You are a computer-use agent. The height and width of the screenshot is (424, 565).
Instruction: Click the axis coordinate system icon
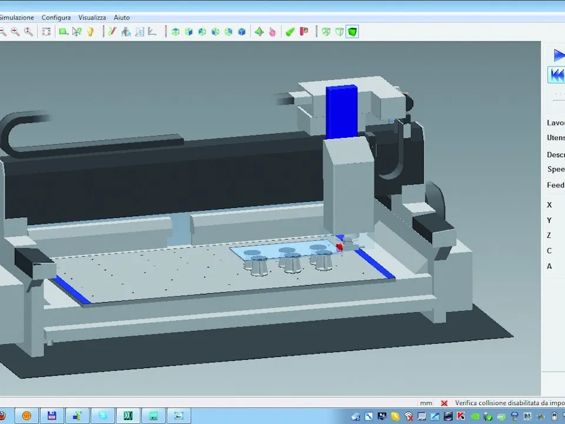coord(152,32)
